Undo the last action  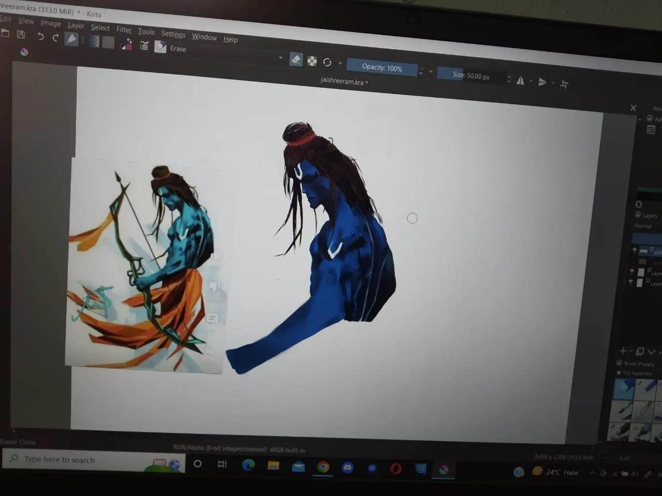click(40, 36)
